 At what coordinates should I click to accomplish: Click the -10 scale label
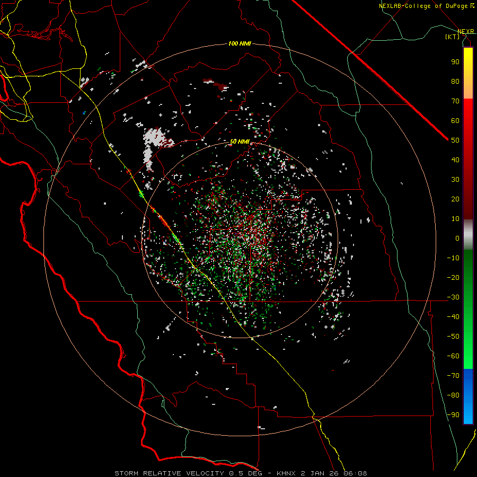click(x=453, y=258)
